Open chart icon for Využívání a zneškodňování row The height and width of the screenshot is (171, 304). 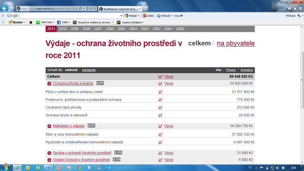pyautogui.click(x=161, y=142)
